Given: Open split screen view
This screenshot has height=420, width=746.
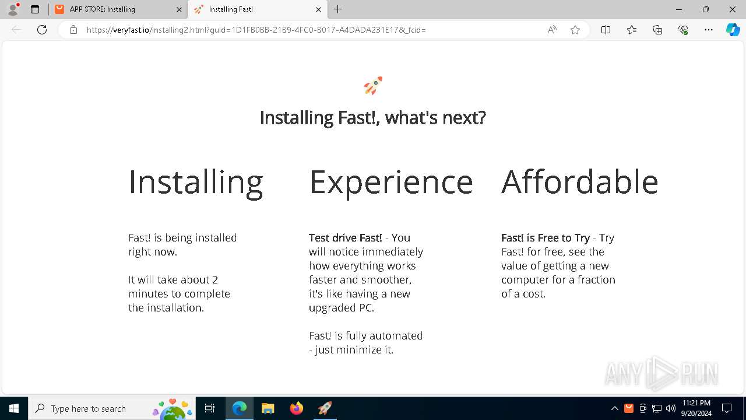Looking at the screenshot, I should [606, 30].
